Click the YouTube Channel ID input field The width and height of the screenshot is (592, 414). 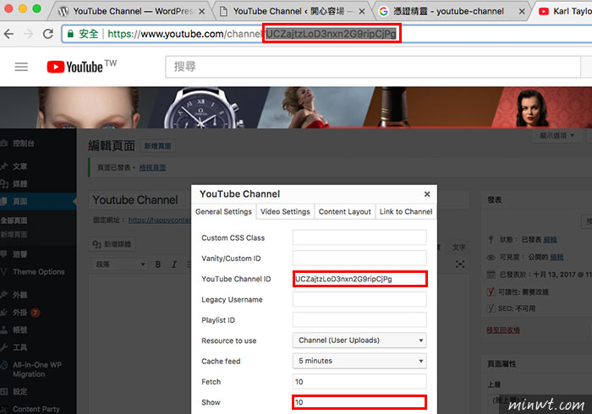coord(359,279)
